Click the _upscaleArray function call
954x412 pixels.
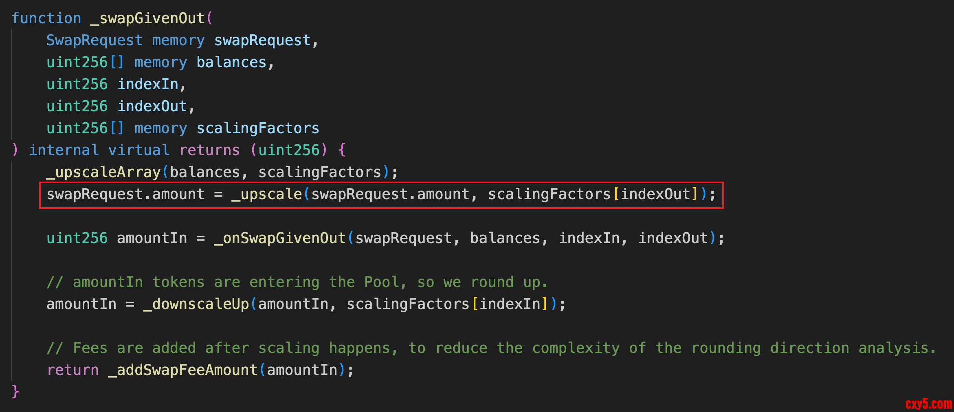point(103,172)
